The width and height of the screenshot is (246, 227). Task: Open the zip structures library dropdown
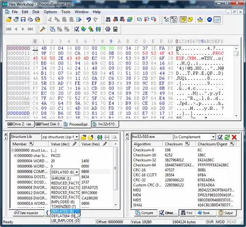(77, 137)
